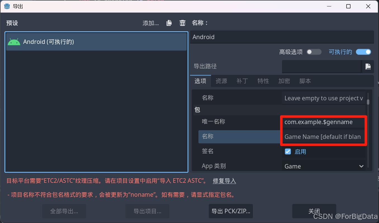Switch to the 特性 tab
The width and height of the screenshot is (379, 223).
tap(263, 81)
